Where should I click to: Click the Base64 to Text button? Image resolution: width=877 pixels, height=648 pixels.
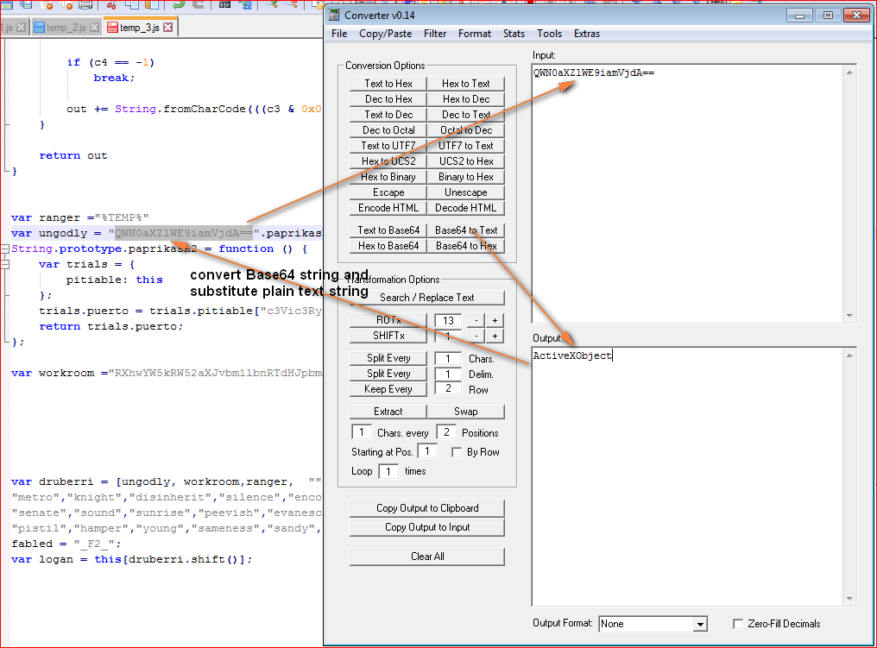[x=466, y=230]
